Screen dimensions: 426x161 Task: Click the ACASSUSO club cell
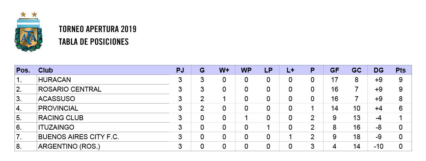[56, 99]
